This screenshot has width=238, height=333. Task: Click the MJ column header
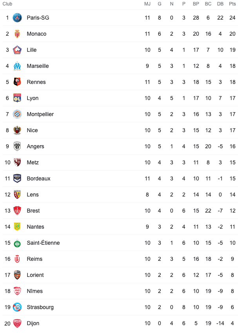147,4
